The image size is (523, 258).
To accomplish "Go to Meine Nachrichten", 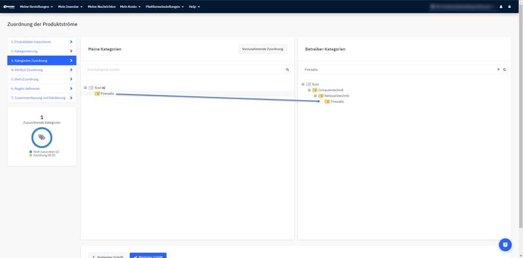I will click(102, 7).
